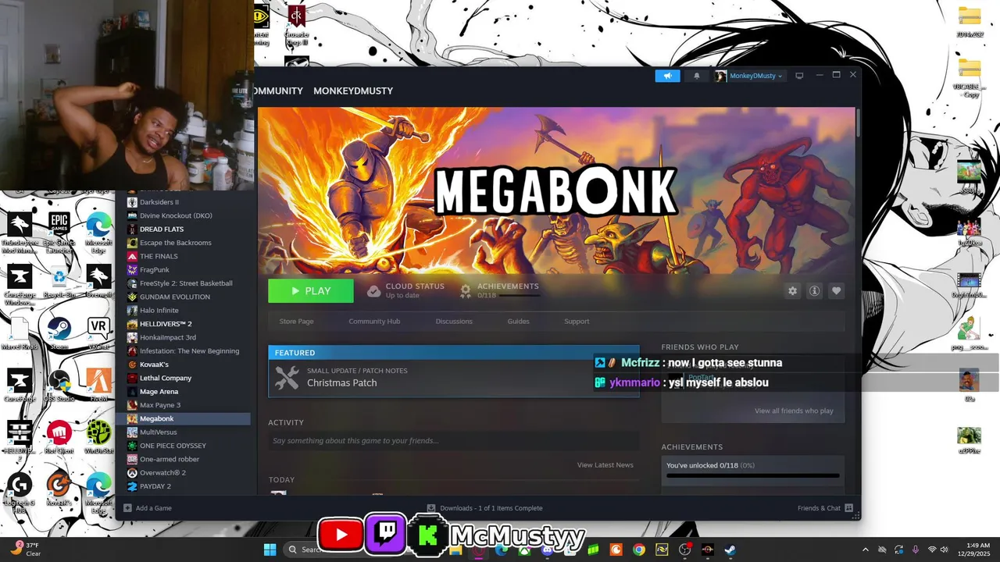Open FiveM desktop shortcut

[98, 386]
